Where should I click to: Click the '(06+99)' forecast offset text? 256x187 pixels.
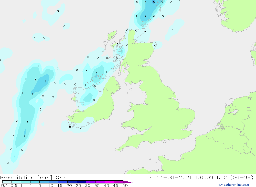[242, 177]
